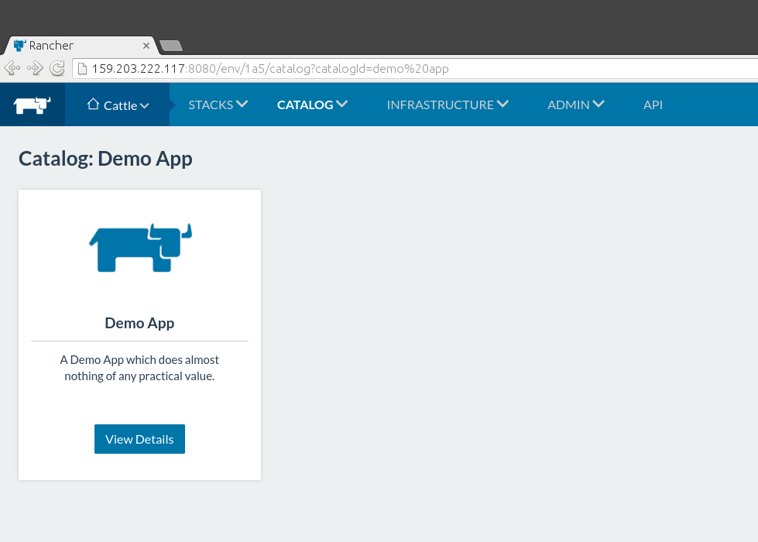Screen dimensions: 758x542
Task: Click the chevron next to ADMIN
Action: pyautogui.click(x=599, y=104)
